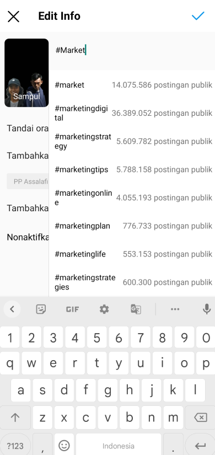Open the emoji smiley keyboard
Viewport: 215px width, 455px height.
(64, 446)
